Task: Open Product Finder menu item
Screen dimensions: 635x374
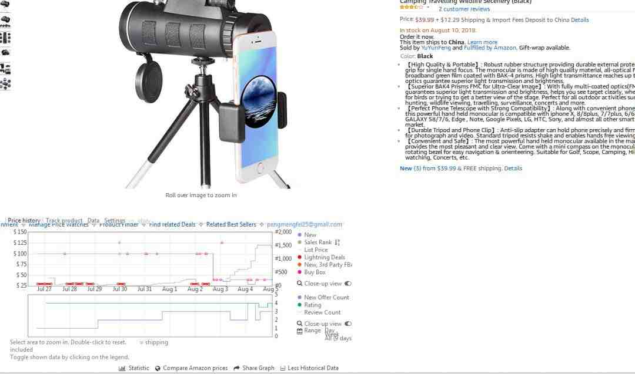Action: click(x=119, y=225)
